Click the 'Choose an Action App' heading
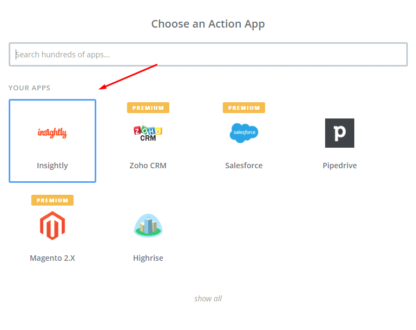 tap(208, 24)
